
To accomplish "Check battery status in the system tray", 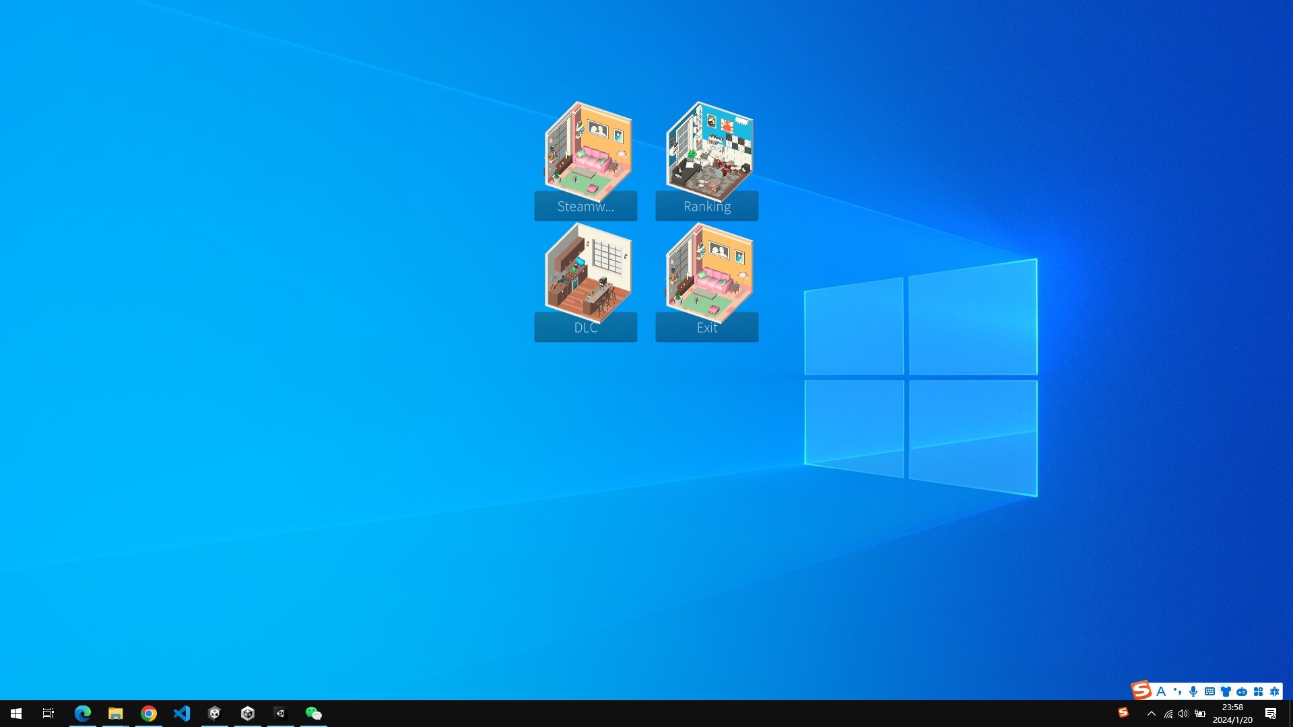I will pos(1200,714).
